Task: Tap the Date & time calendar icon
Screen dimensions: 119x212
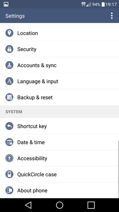Action: 9,142
